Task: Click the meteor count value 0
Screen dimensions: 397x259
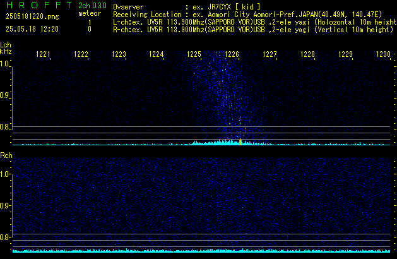Action: pos(90,29)
